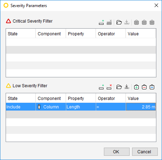Dismiss dialog with Cancel button

[x=145, y=152]
